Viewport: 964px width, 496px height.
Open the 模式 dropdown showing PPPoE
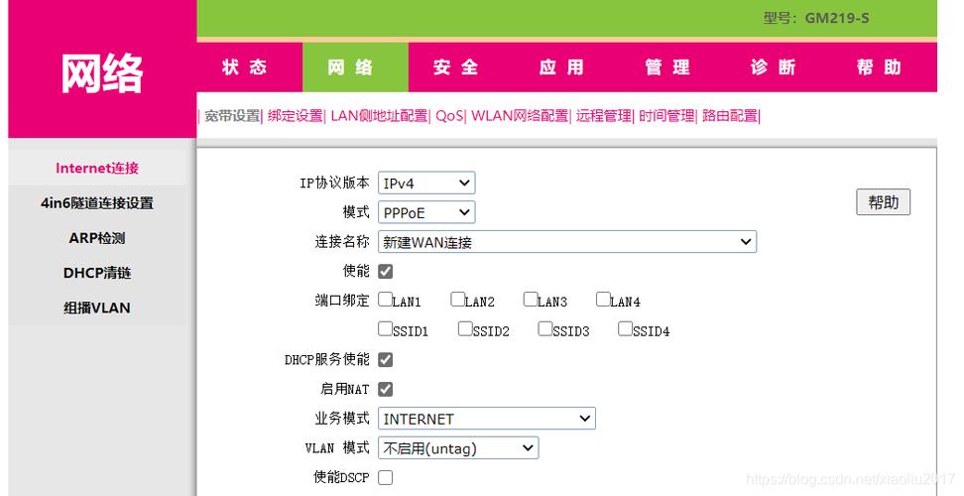click(x=426, y=212)
